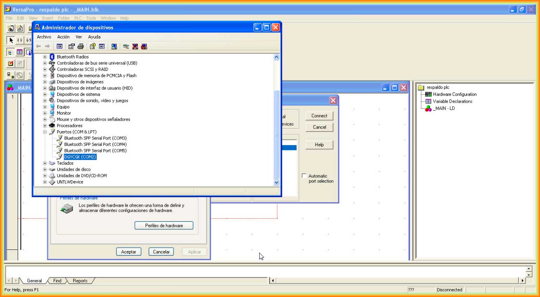Switch to the Find tab
Screen dimensions: 540x297
tap(57, 281)
